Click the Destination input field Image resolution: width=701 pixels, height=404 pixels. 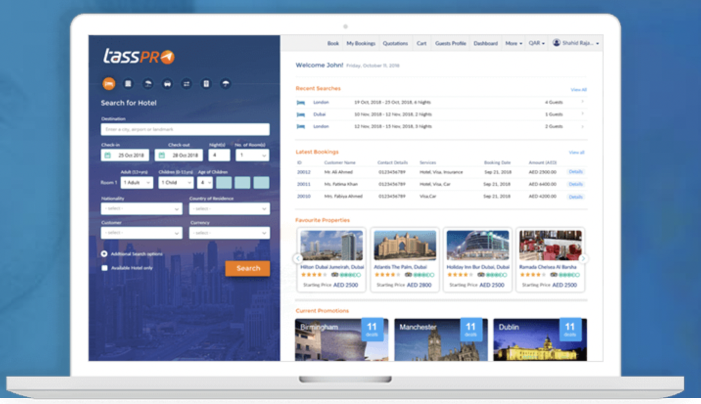(x=185, y=130)
